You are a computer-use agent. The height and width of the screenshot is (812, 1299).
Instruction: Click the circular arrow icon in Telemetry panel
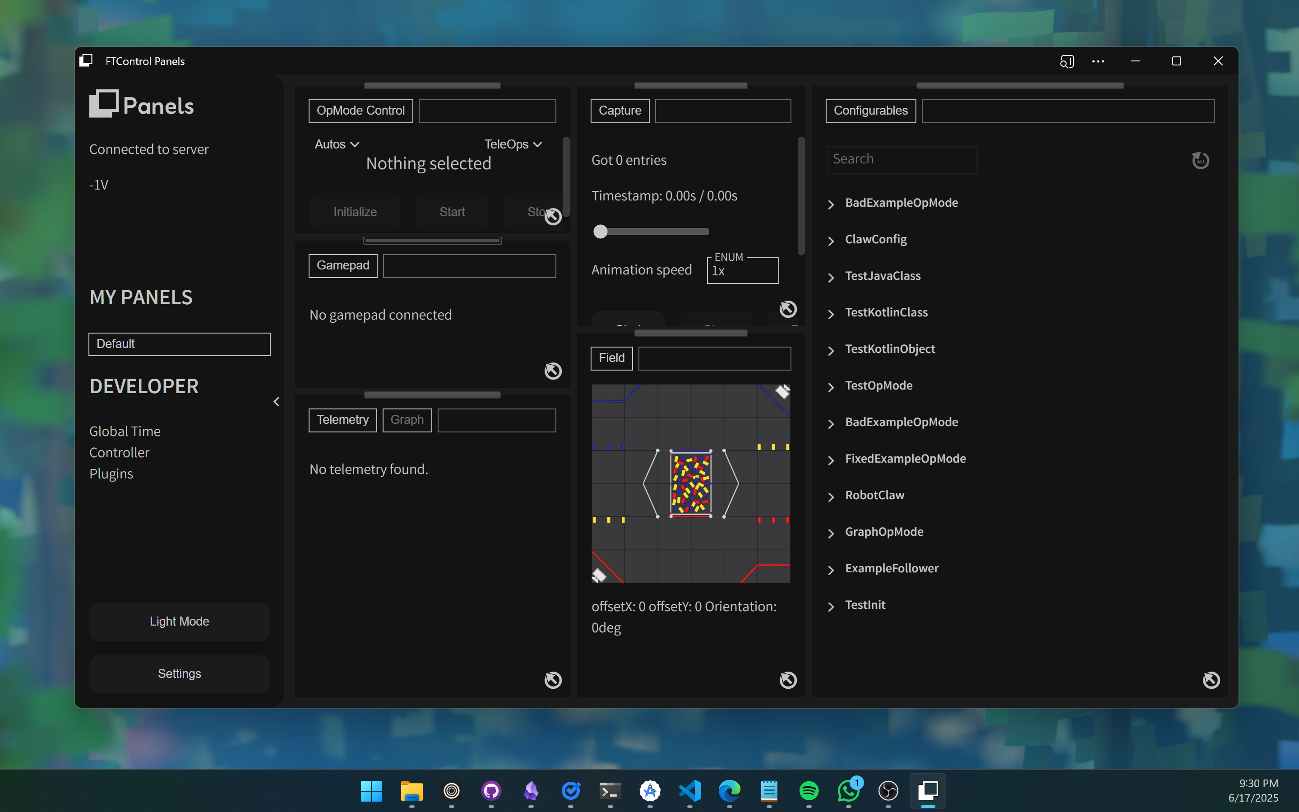(553, 680)
